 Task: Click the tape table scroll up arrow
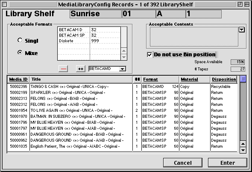243,144
